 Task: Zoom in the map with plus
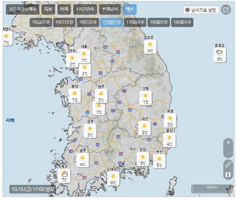(x=228, y=143)
